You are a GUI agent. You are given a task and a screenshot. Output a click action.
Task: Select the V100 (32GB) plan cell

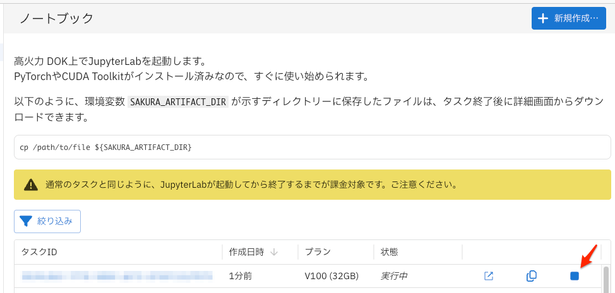pos(331,276)
